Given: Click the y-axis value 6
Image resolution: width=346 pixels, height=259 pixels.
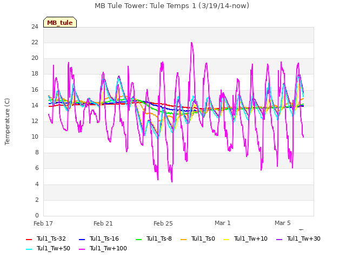Looking at the screenshot, I should pos(37,168).
